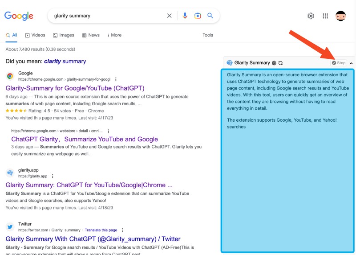Screen dimensions: 356x255
Task: Click the 'About 7,480 results' text
Action: [x=40, y=49]
